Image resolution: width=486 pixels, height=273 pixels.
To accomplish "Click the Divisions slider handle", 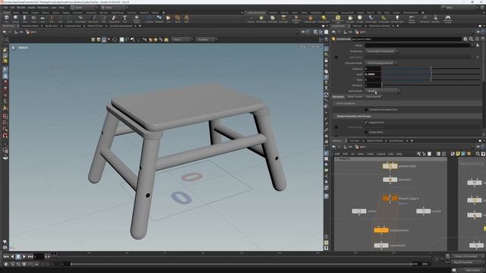I will (x=382, y=86).
